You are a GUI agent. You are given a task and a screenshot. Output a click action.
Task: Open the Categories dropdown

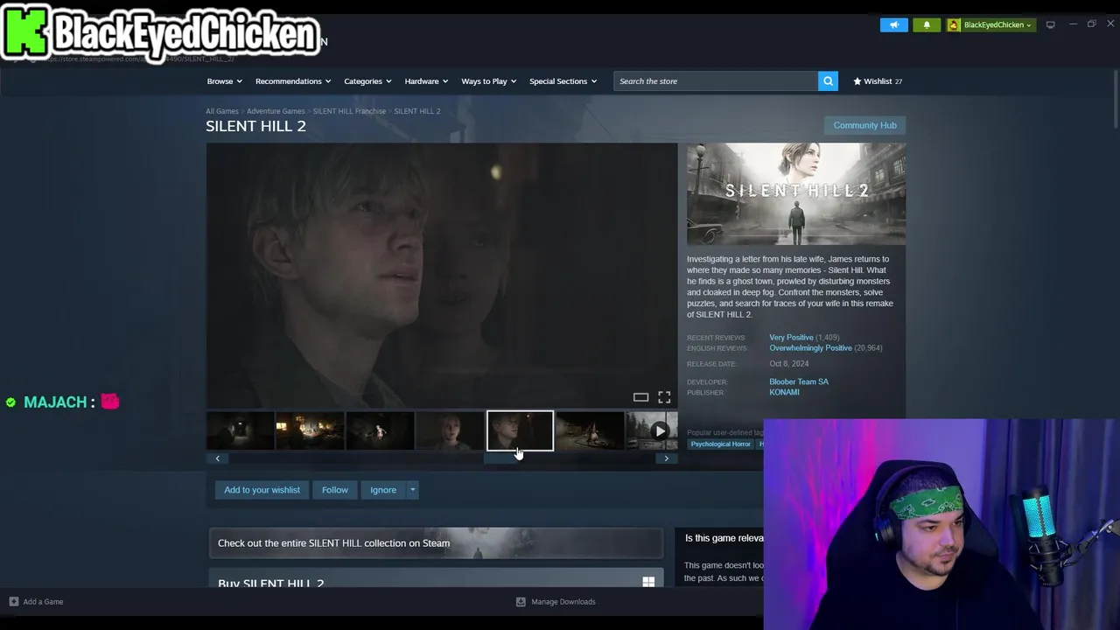point(367,81)
